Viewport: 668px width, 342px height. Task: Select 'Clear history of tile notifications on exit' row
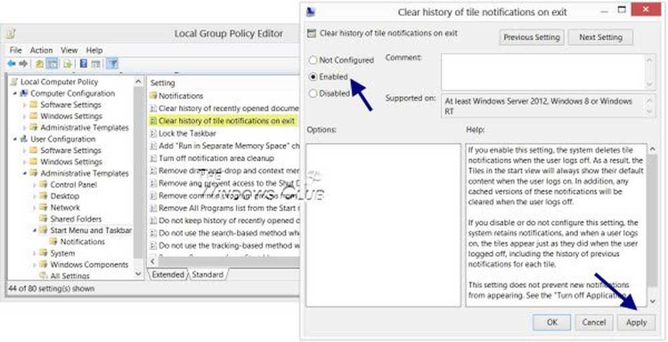[223, 121]
